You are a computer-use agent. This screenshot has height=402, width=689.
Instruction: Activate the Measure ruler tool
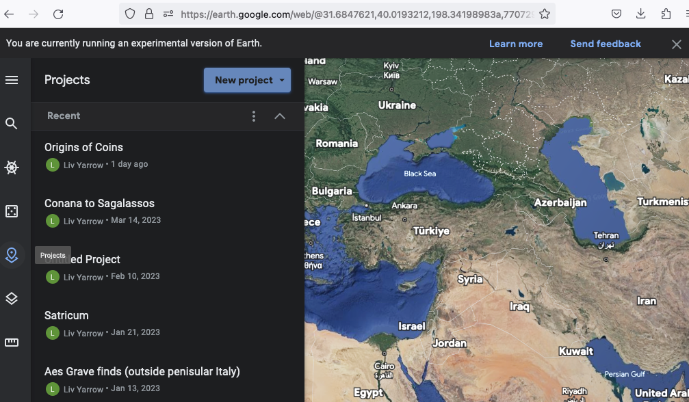(12, 343)
